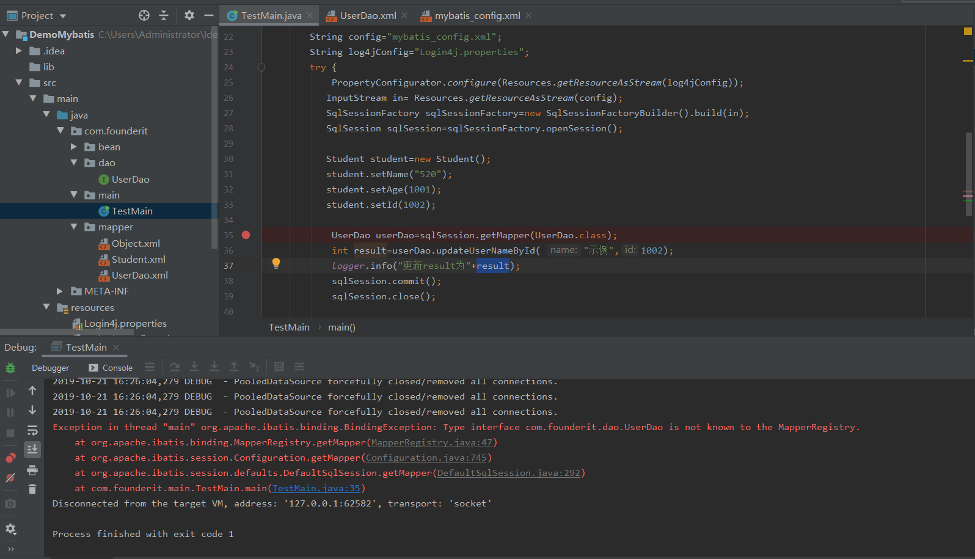Click the View Breakpoints red circles icon
Screen dimensions: 975x559
(x=10, y=458)
